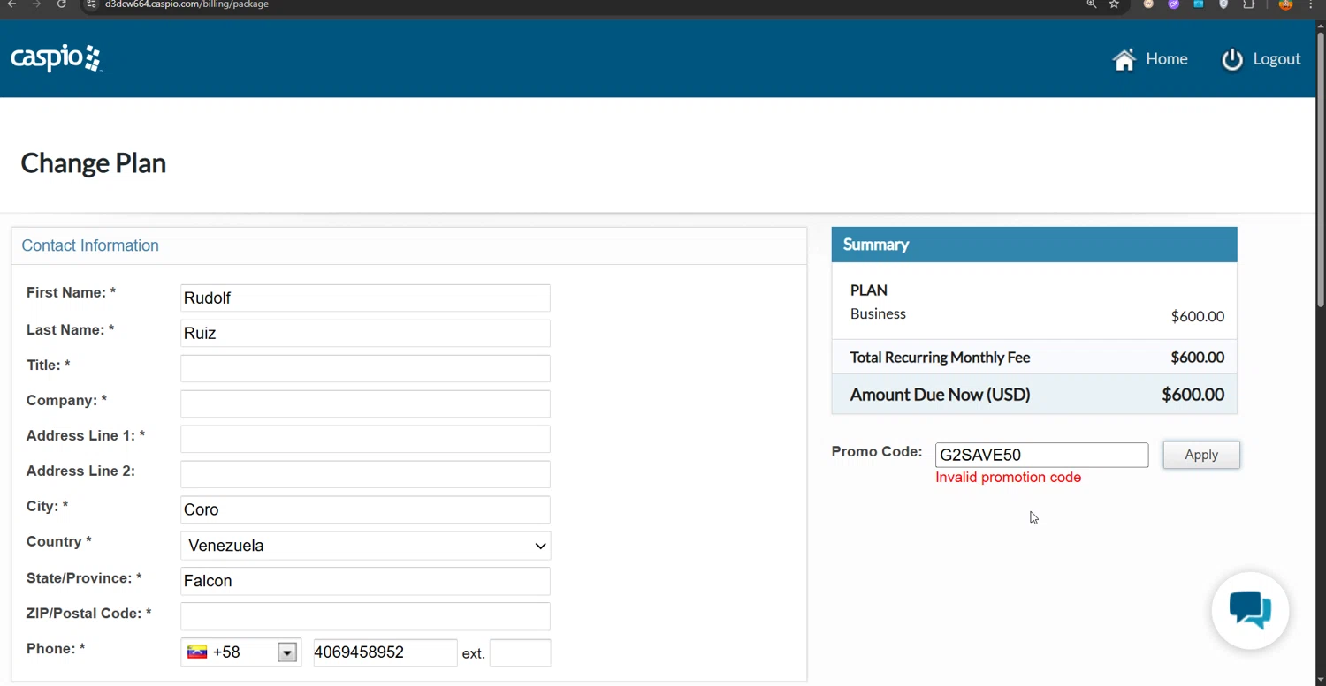The height and width of the screenshot is (686, 1326).
Task: Click the "Promo Code:" label
Action: [876, 452]
